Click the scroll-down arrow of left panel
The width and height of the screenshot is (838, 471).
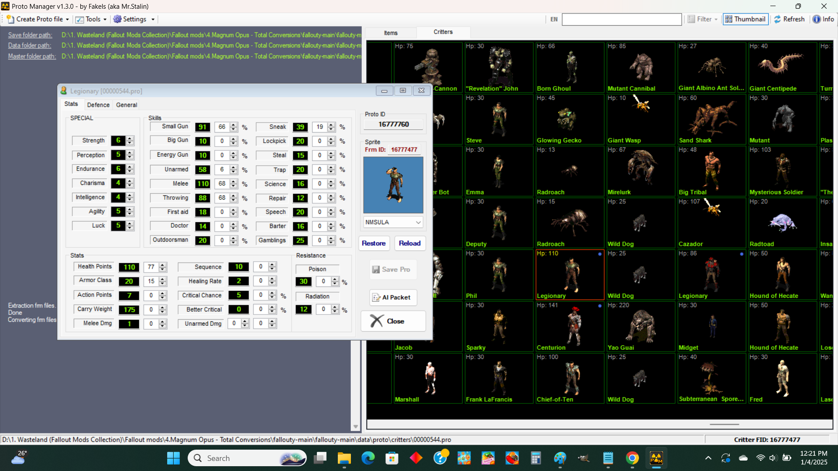pyautogui.click(x=355, y=427)
